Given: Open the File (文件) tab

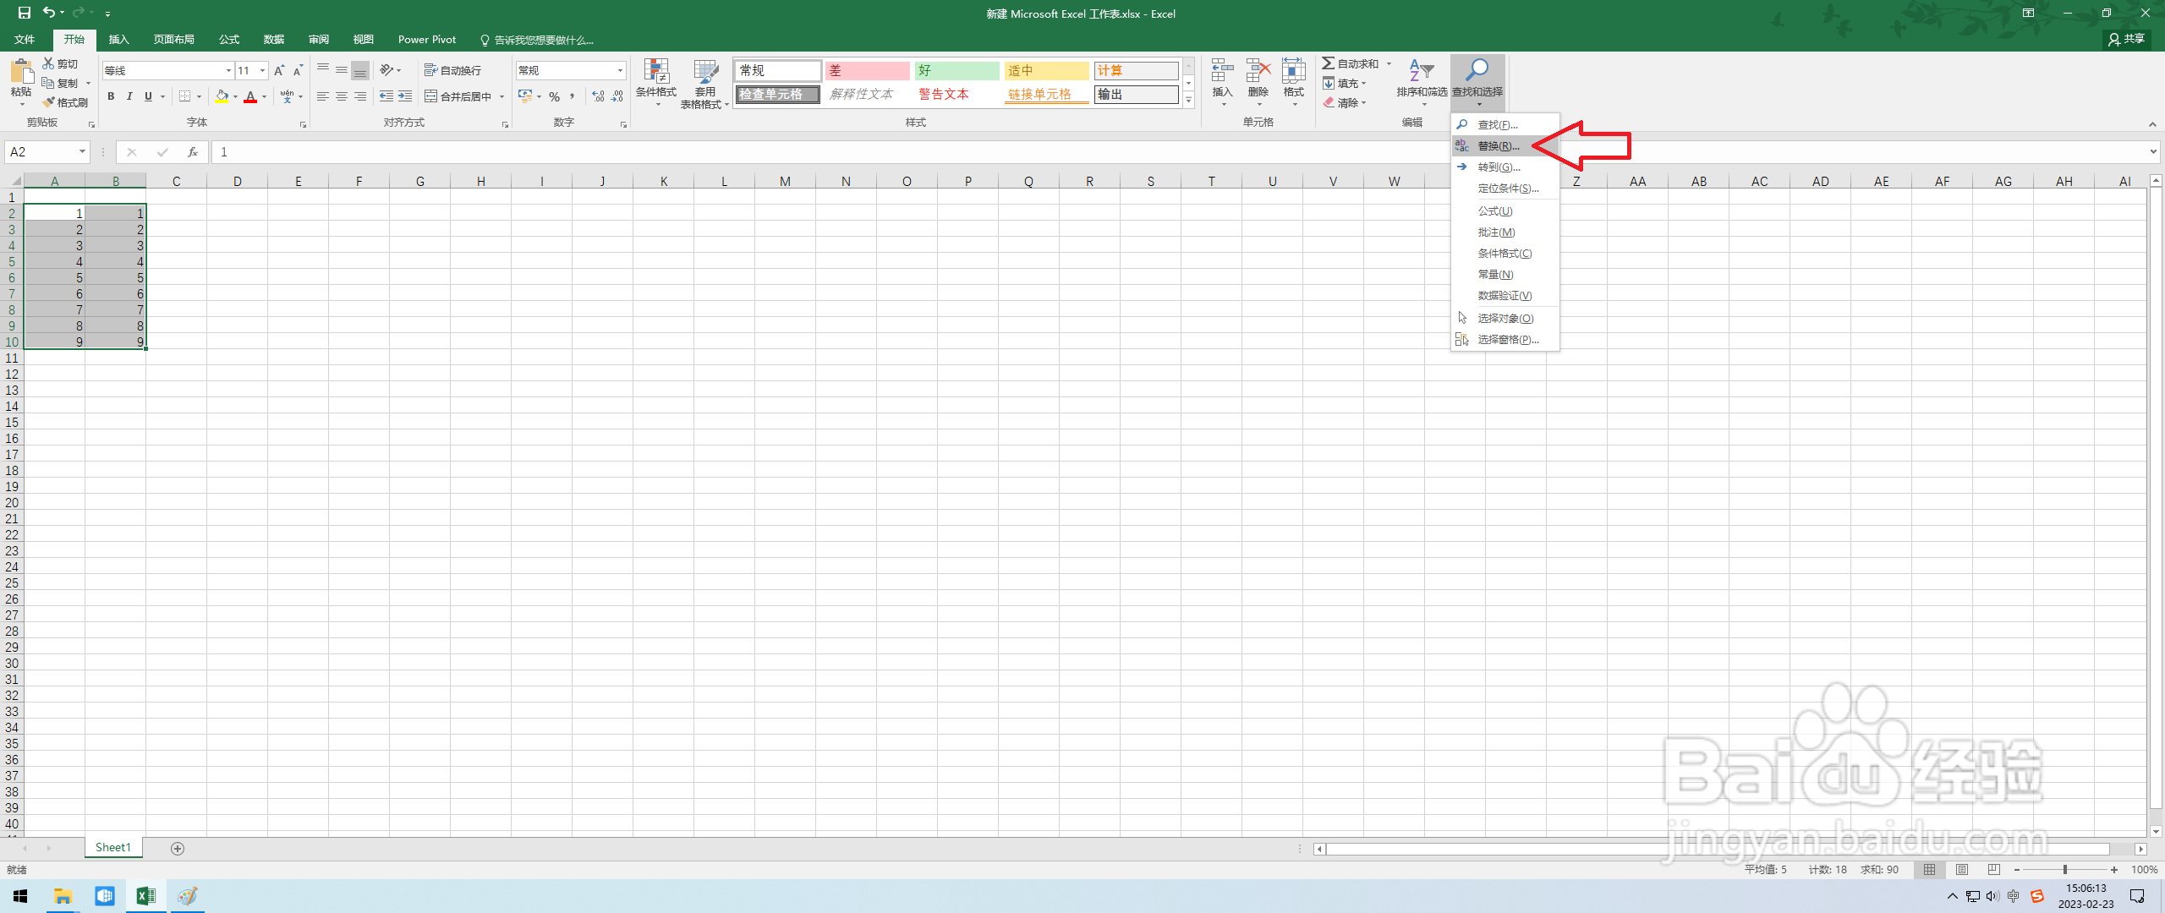Looking at the screenshot, I should [25, 40].
